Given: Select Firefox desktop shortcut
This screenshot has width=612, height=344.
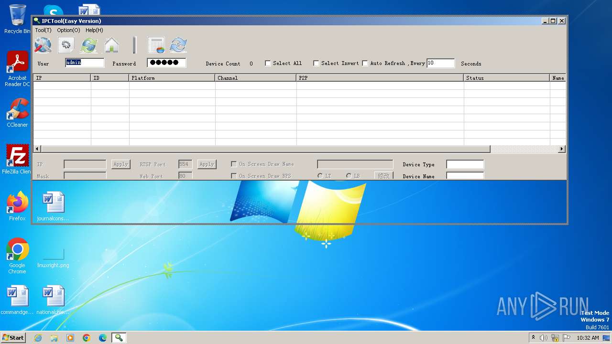Looking at the screenshot, I should pyautogui.click(x=17, y=206).
